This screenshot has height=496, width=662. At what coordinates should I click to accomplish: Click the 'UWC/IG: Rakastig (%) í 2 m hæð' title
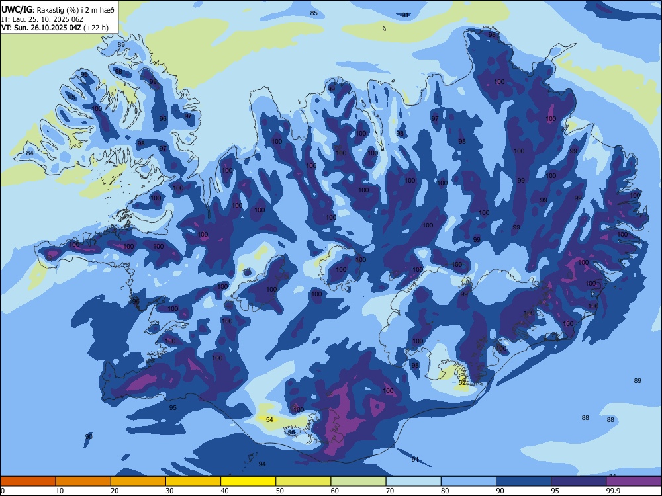pos(58,9)
